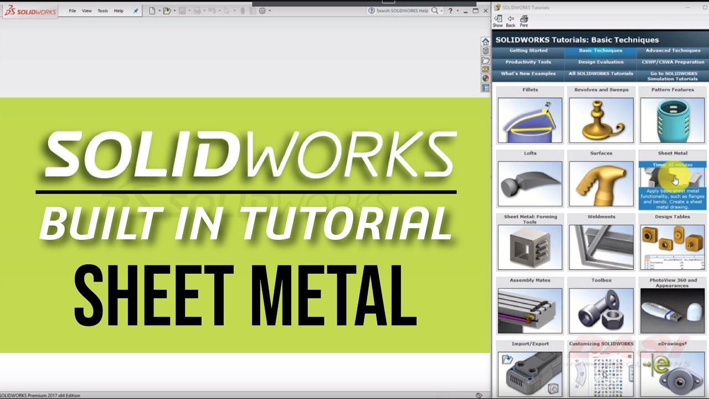Open the Help menu
Screen dimensions: 709x399
click(x=119, y=11)
